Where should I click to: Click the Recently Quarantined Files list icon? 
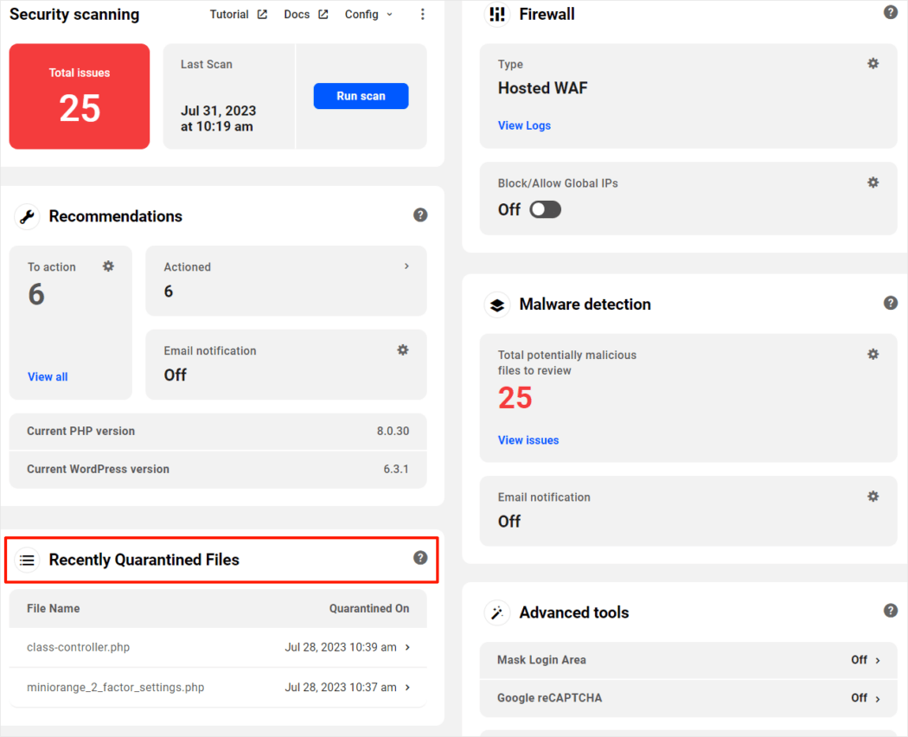pyautogui.click(x=26, y=561)
